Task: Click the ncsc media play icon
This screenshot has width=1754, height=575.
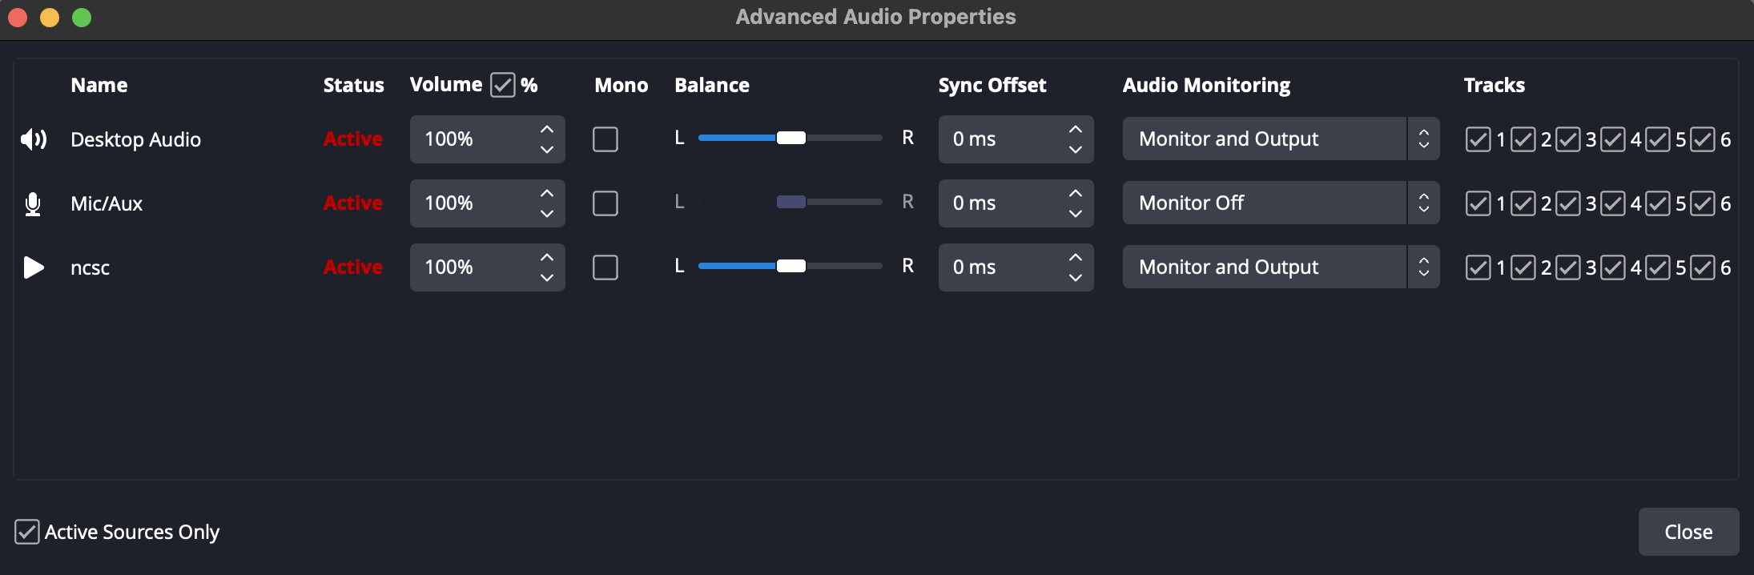Action: [x=33, y=267]
